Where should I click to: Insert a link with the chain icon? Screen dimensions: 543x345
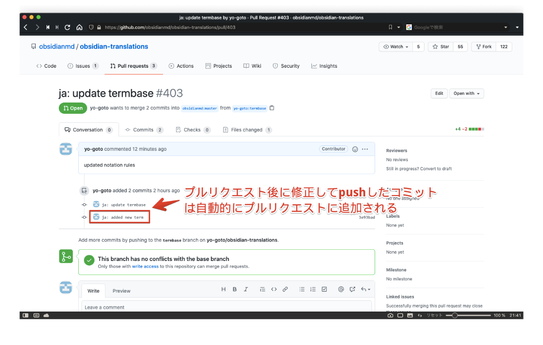coord(285,289)
